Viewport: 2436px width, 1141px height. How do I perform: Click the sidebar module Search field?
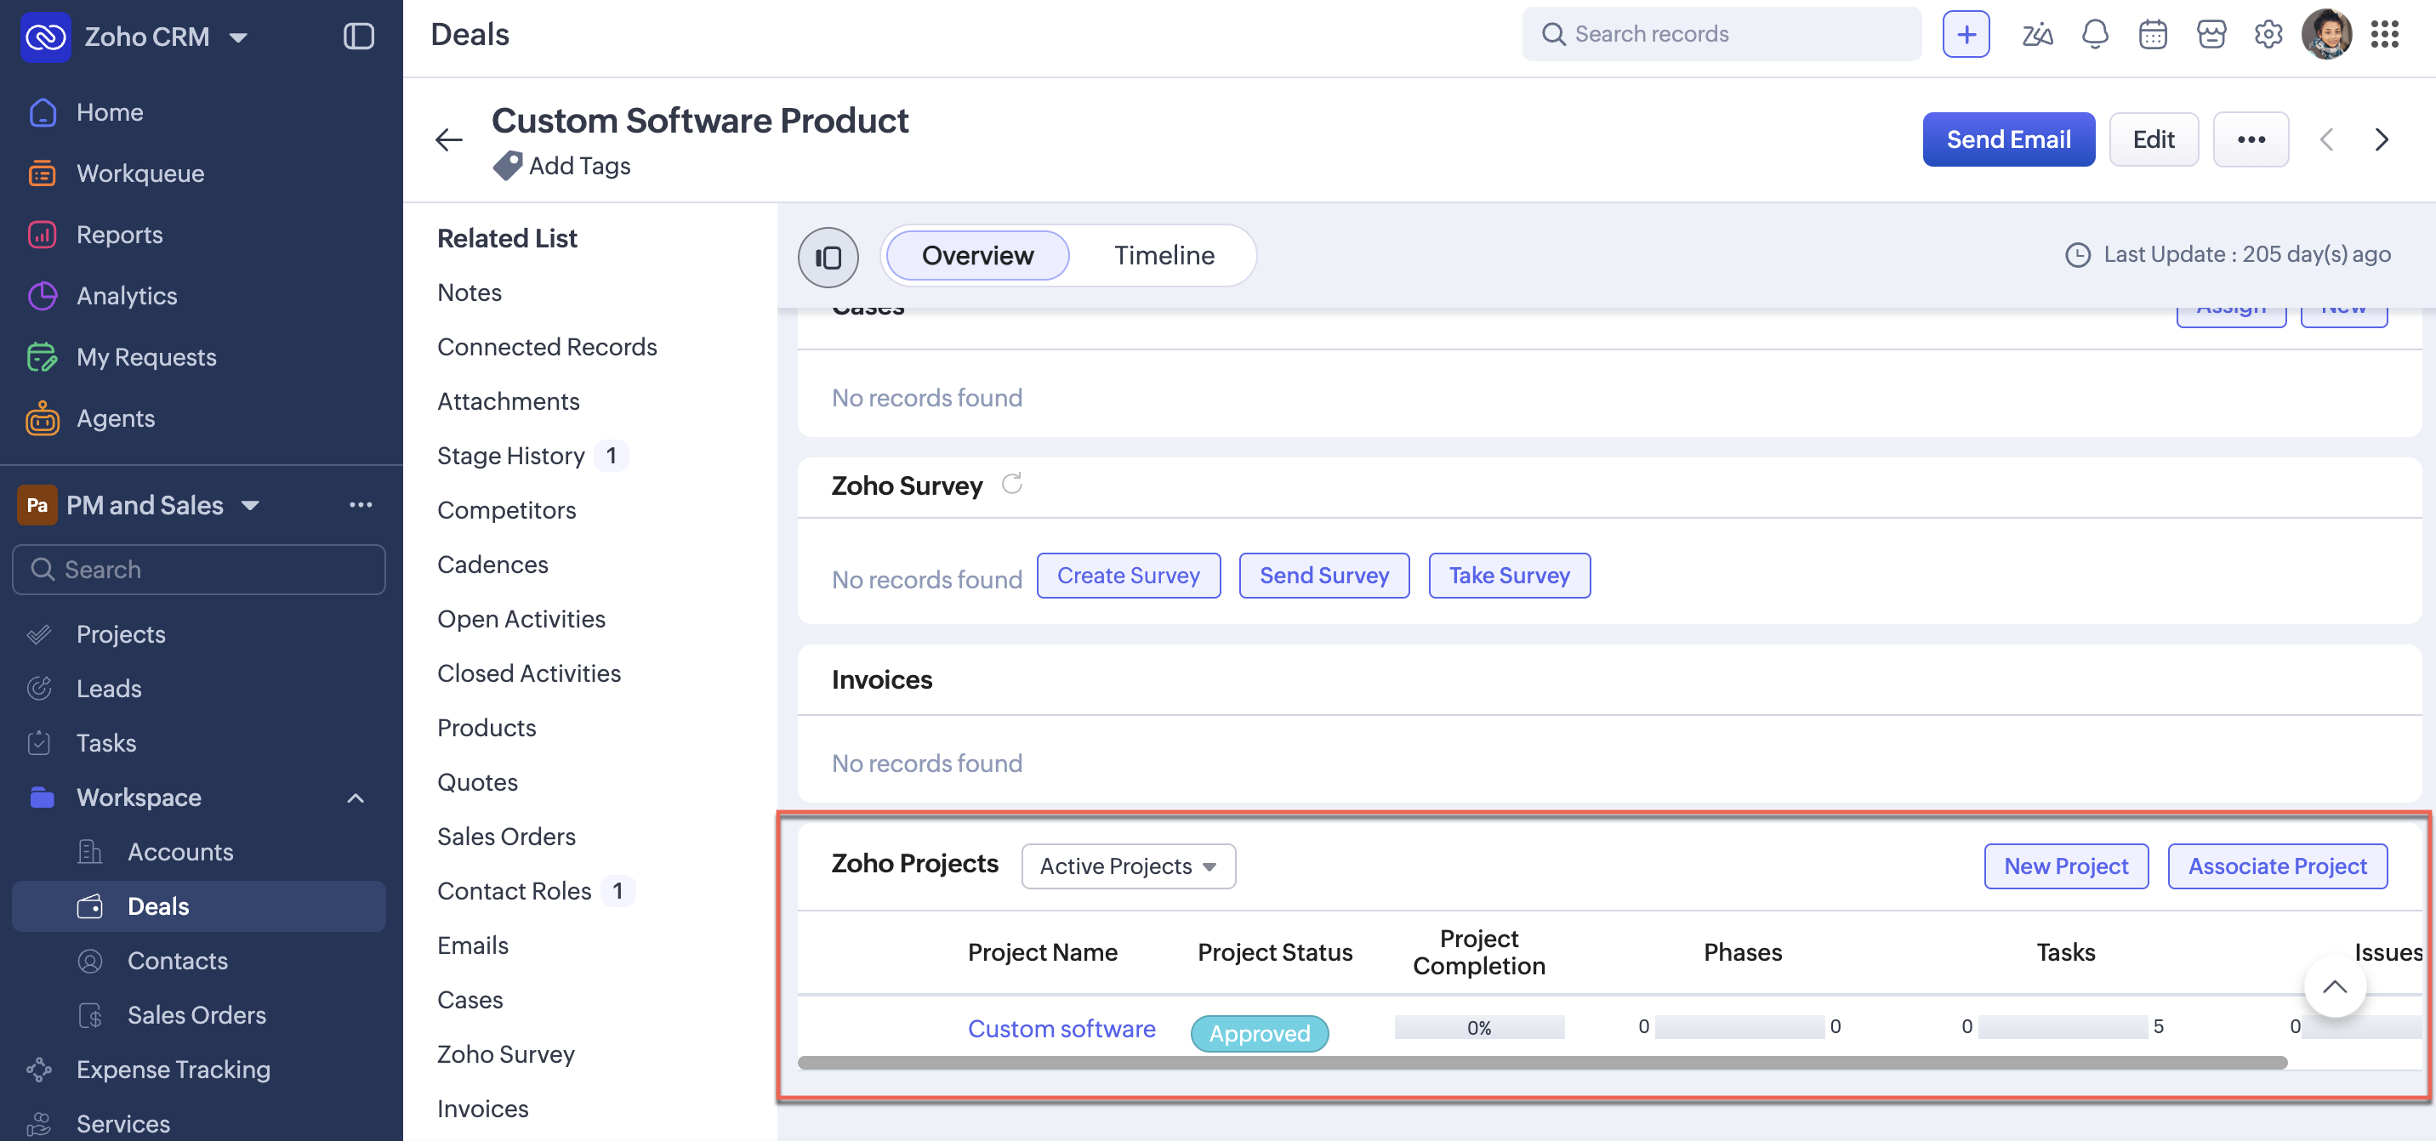click(x=198, y=569)
